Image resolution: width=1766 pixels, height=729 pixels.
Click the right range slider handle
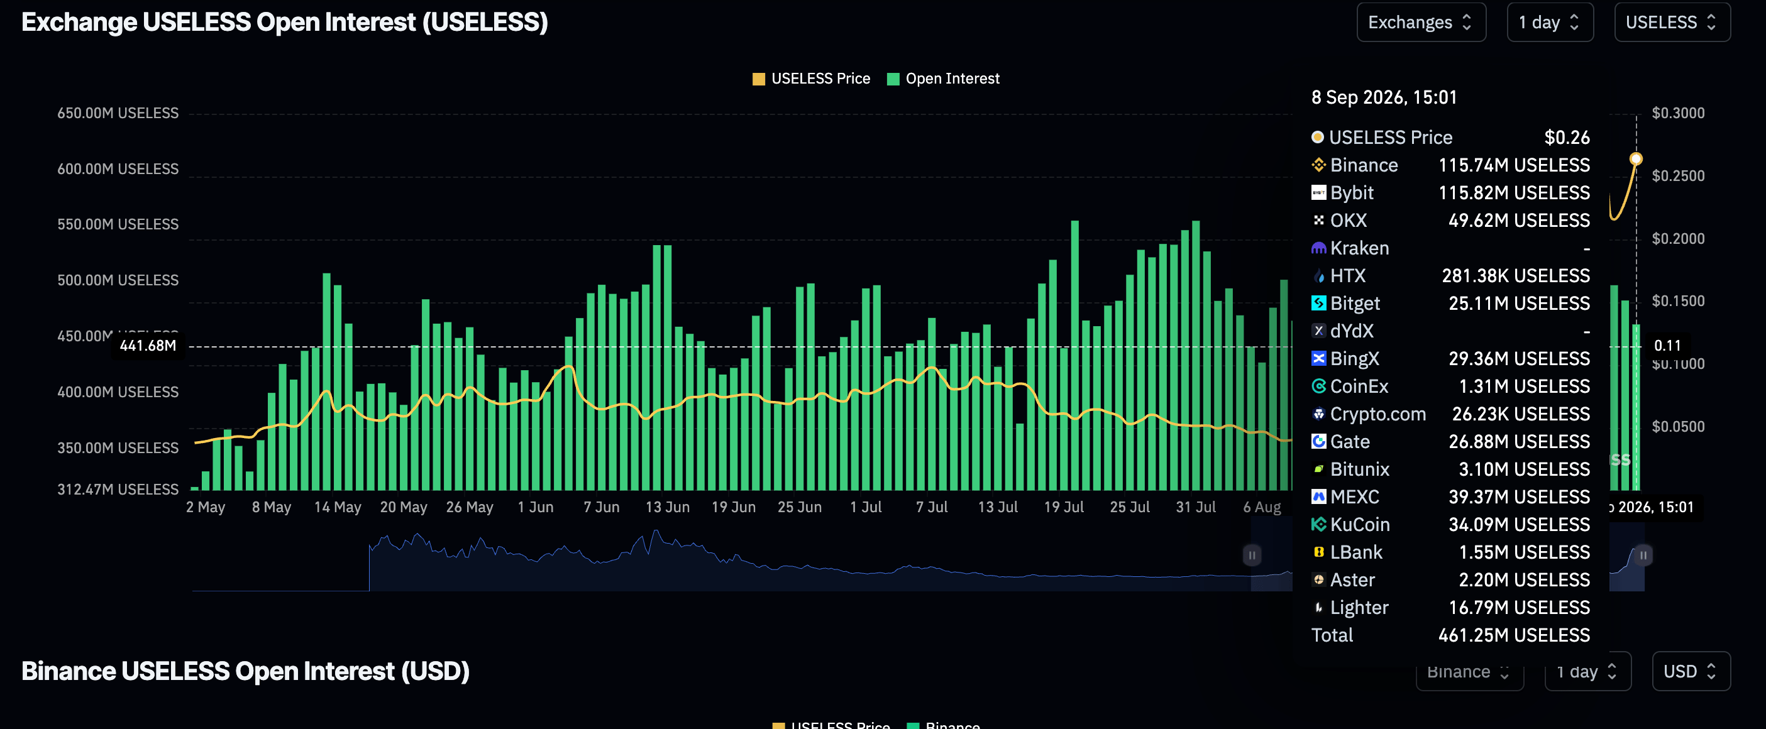click(1643, 555)
